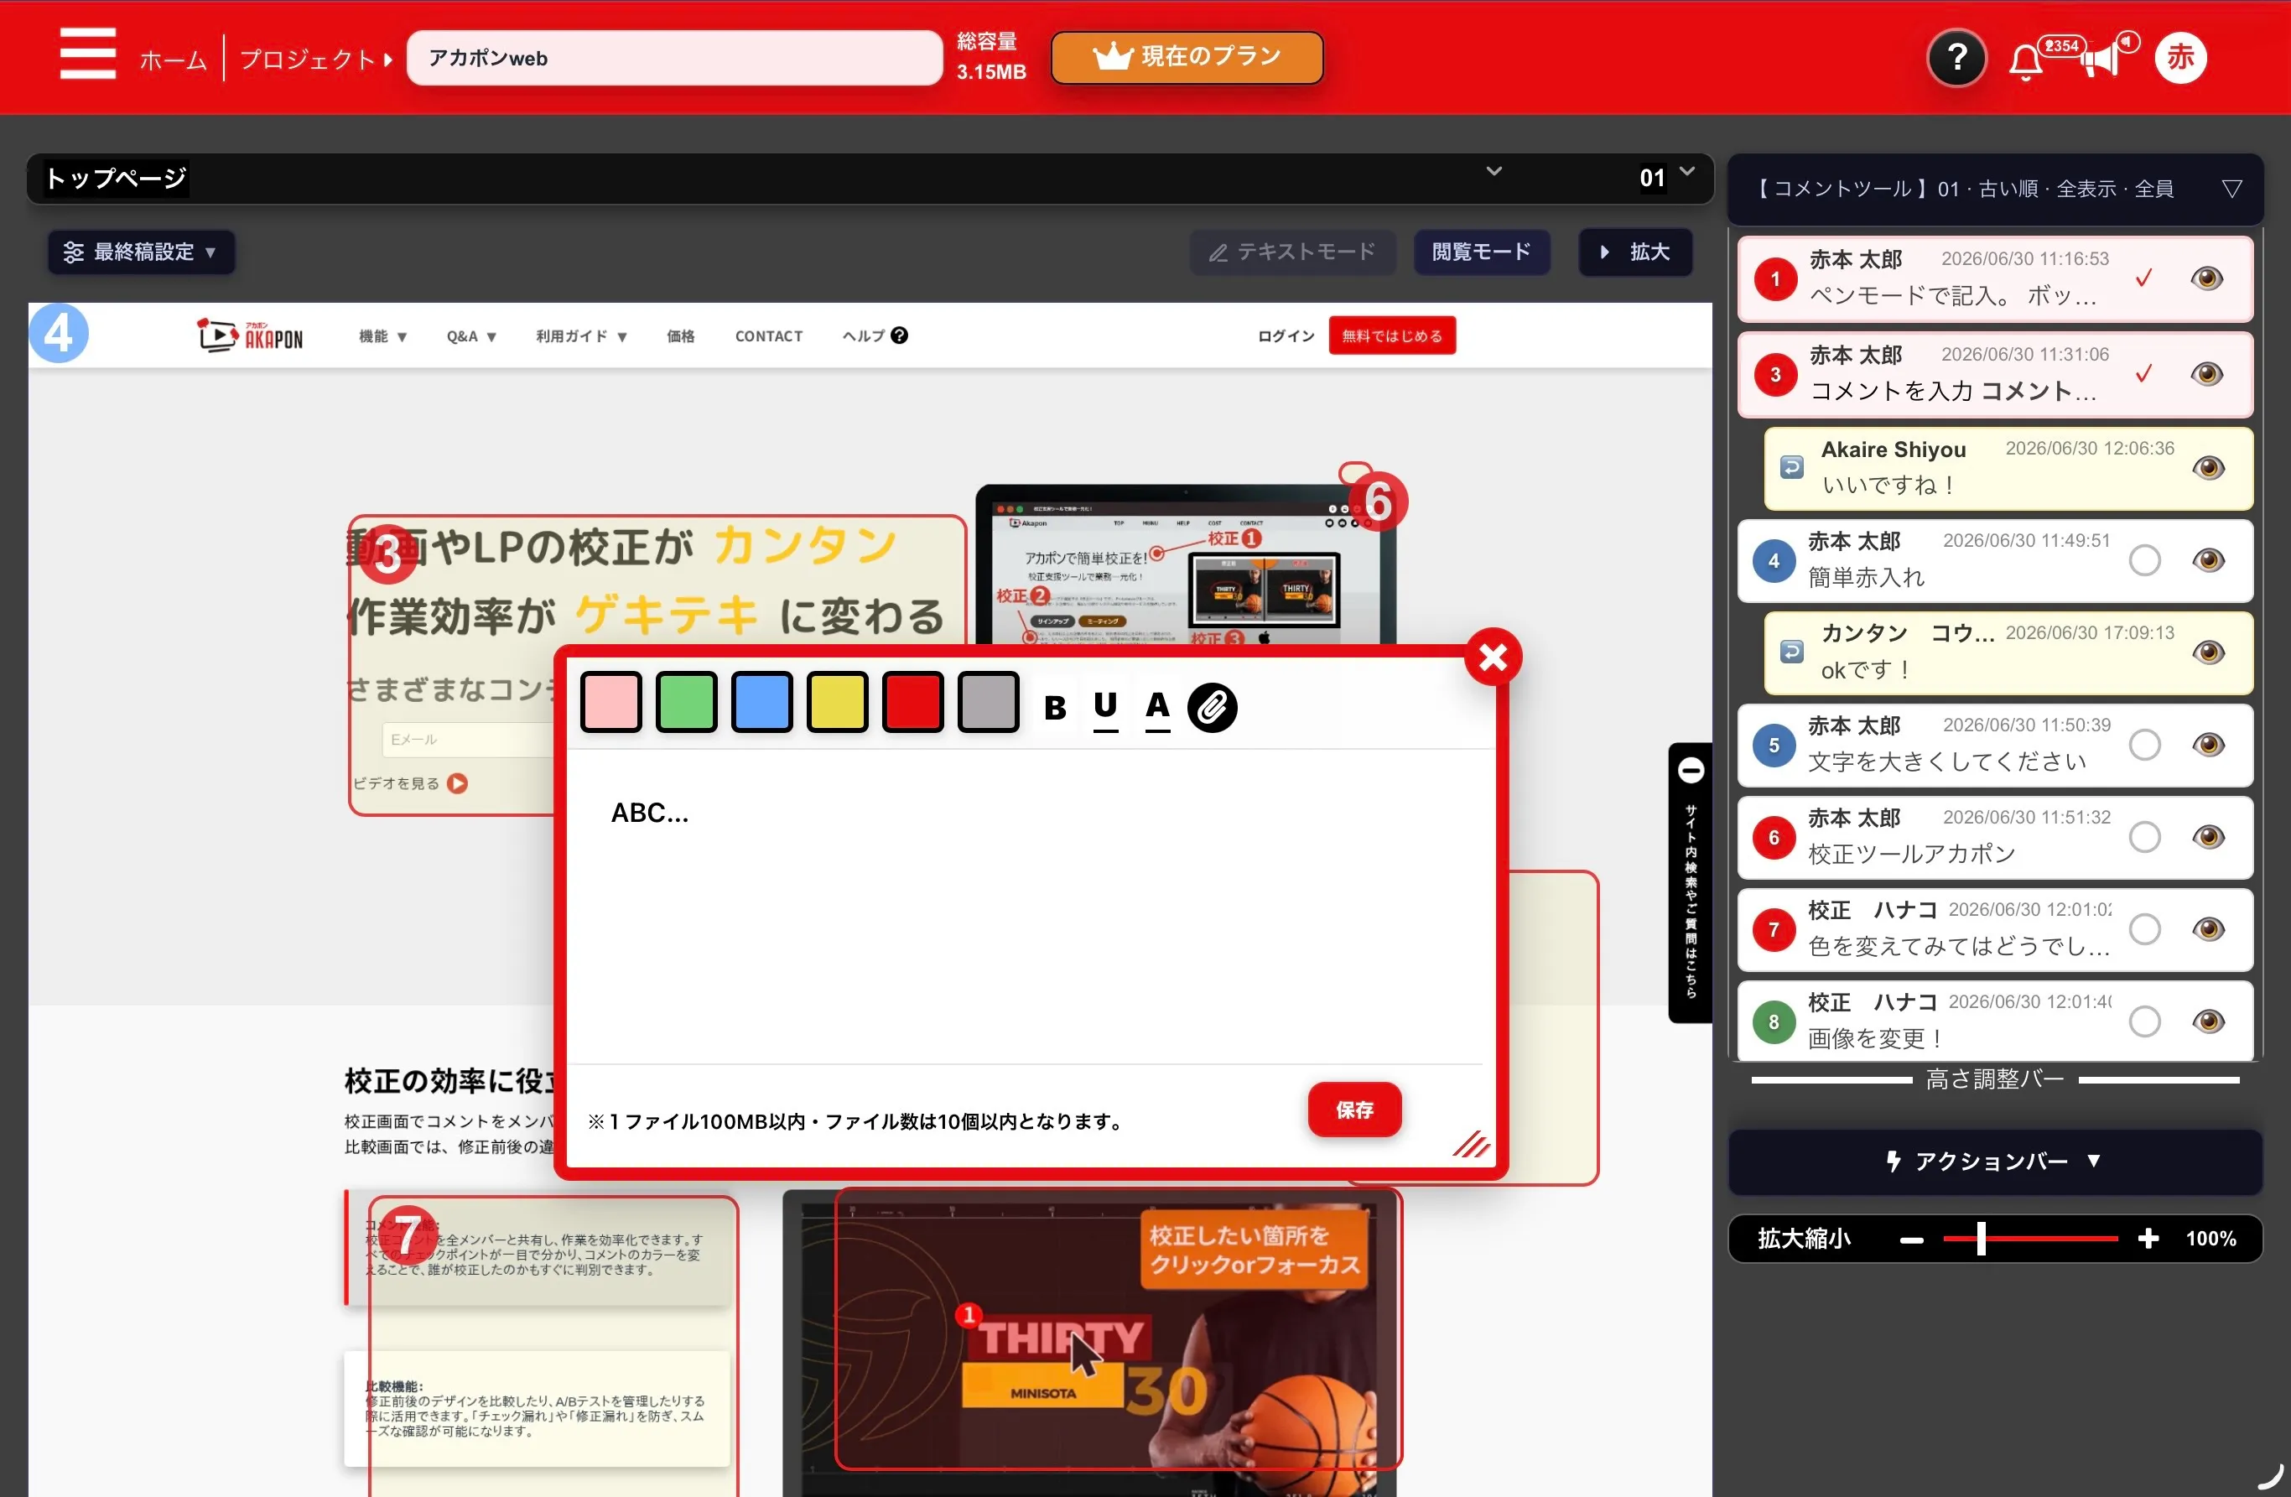Click the 無料ではじめる button

1391,336
